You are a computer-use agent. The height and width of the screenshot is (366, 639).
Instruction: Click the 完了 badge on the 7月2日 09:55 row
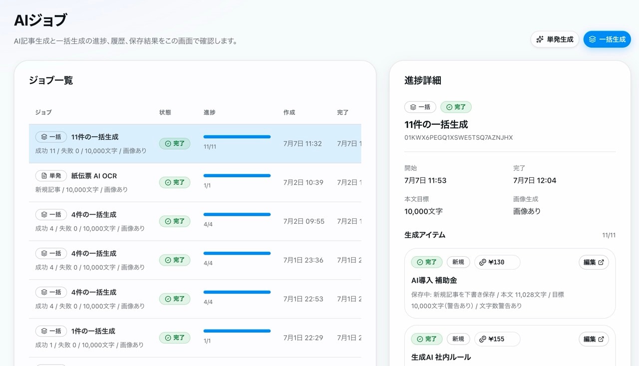[x=175, y=221]
